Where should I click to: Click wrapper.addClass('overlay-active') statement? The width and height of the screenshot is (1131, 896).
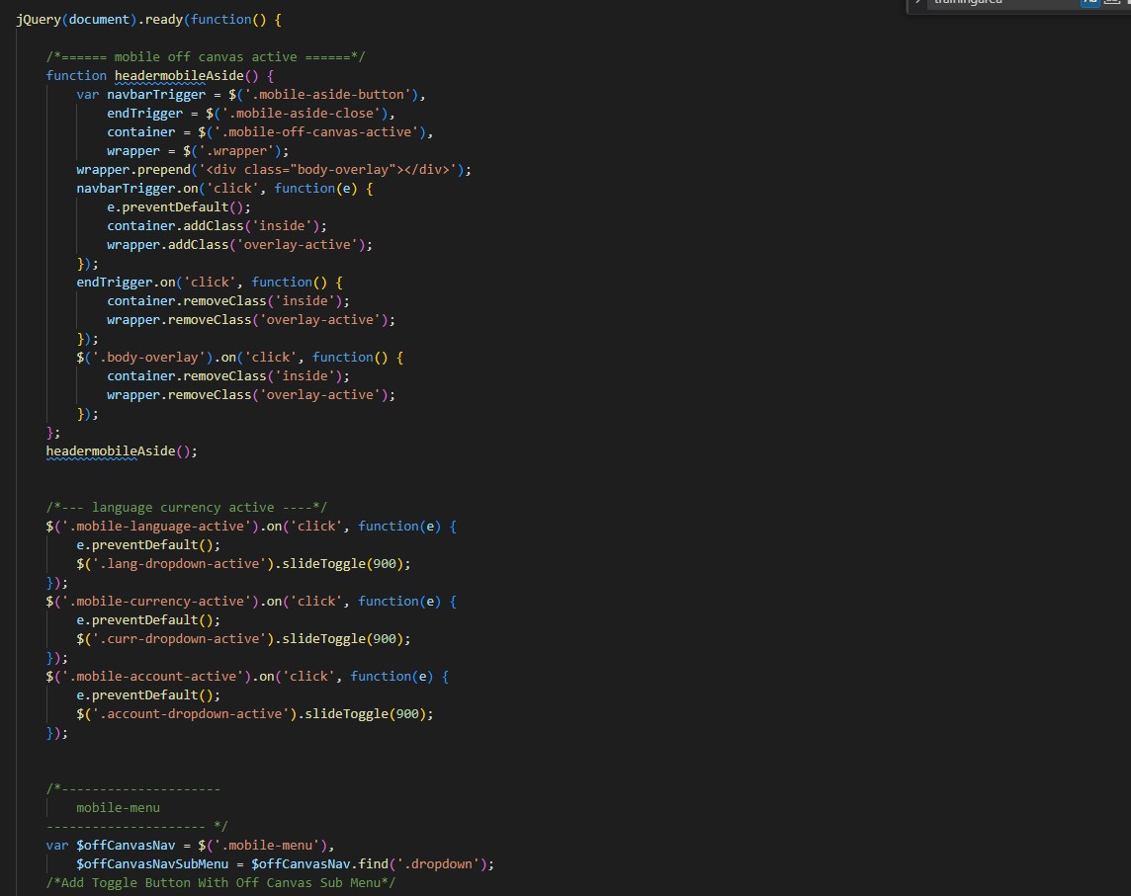pos(239,244)
